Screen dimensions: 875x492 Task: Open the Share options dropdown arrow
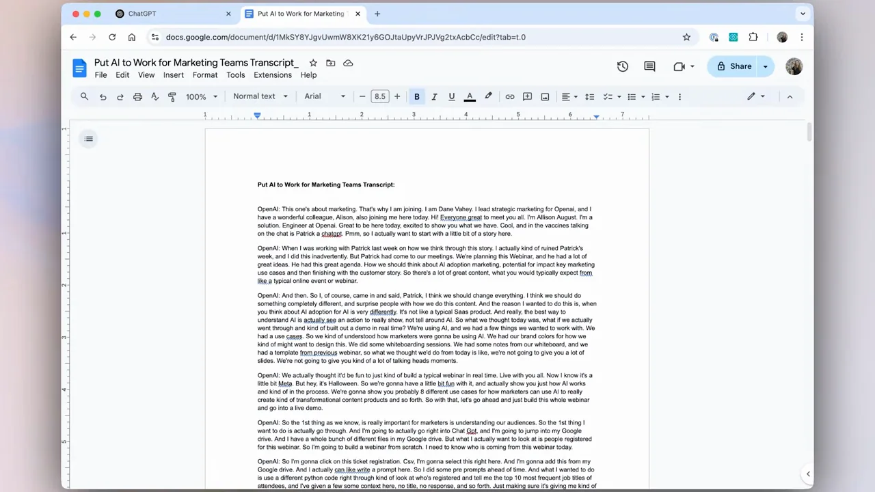tap(766, 66)
